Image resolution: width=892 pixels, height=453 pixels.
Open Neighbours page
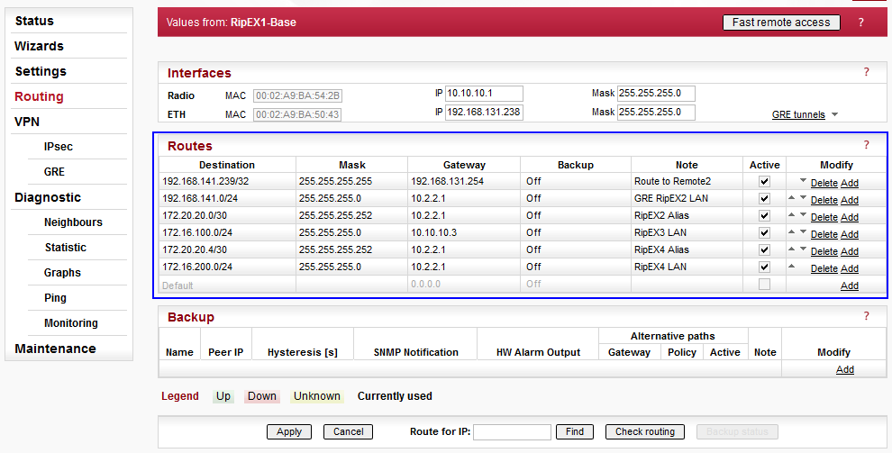click(x=73, y=222)
